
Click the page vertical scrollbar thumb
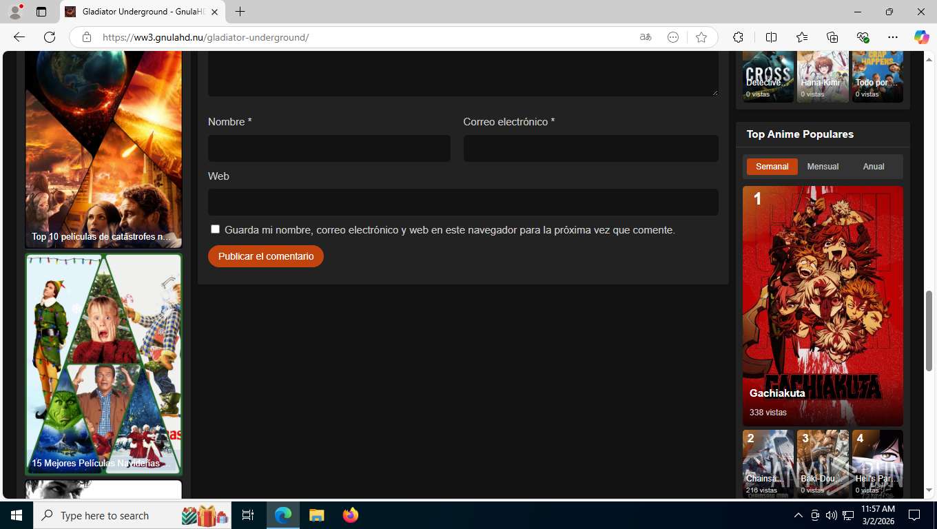point(929,331)
